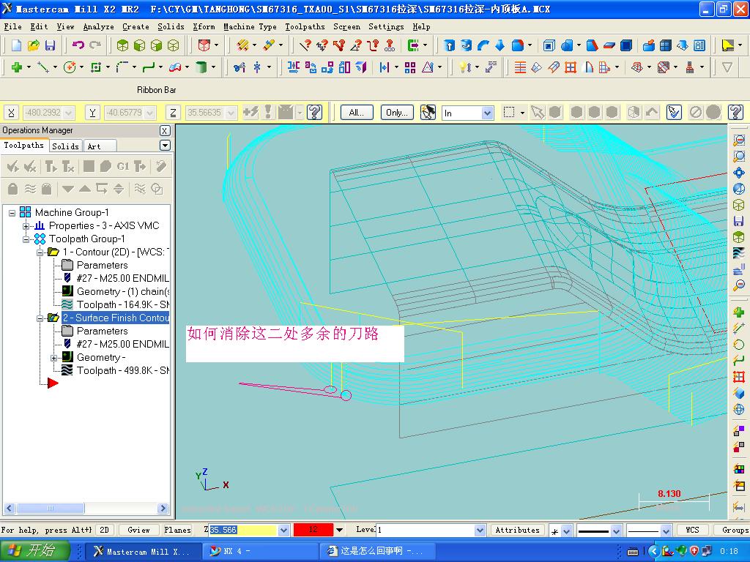Click the red system color swatch
The image size is (750, 562).
pos(313,531)
